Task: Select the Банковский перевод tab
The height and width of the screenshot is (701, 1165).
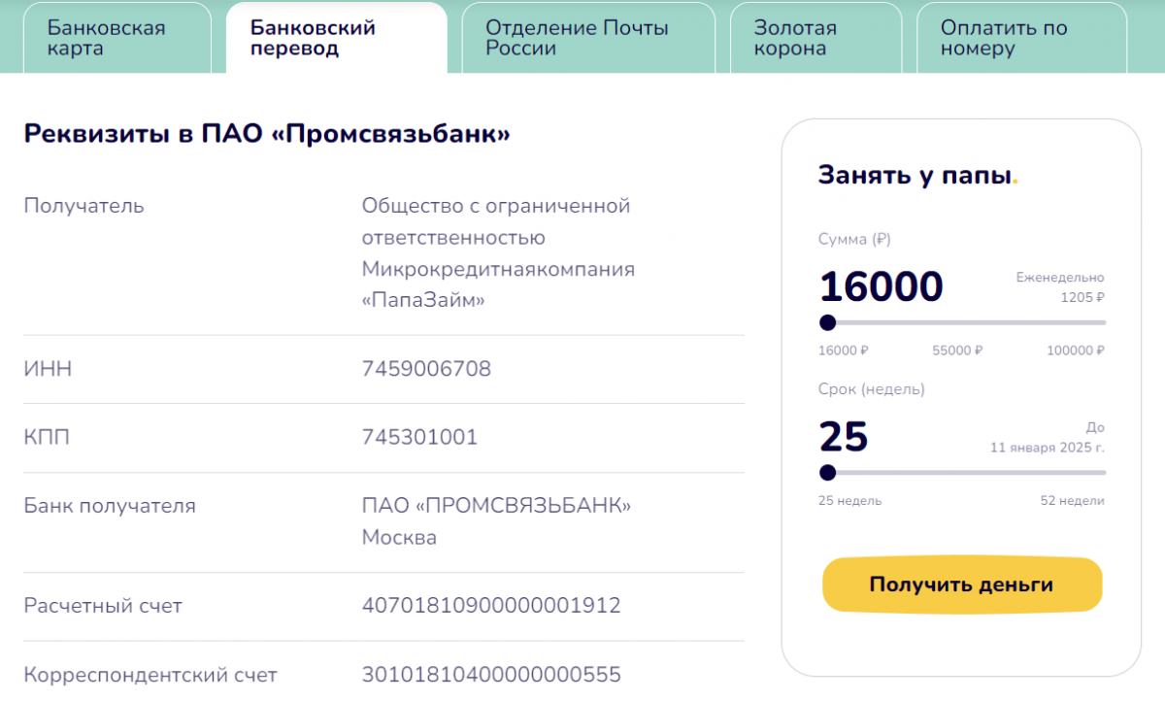Action: [x=336, y=38]
